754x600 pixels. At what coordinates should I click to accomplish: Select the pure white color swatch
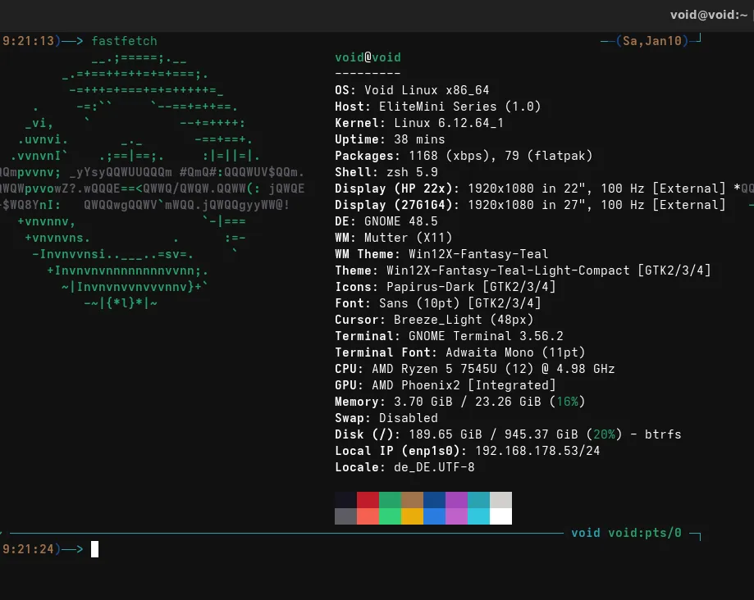coord(500,516)
